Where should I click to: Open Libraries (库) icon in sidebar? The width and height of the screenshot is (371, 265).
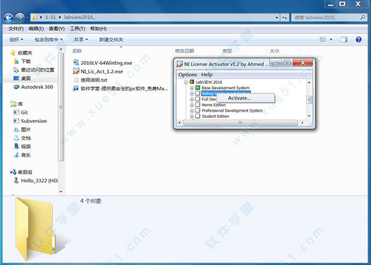pyautogui.click(x=13, y=104)
